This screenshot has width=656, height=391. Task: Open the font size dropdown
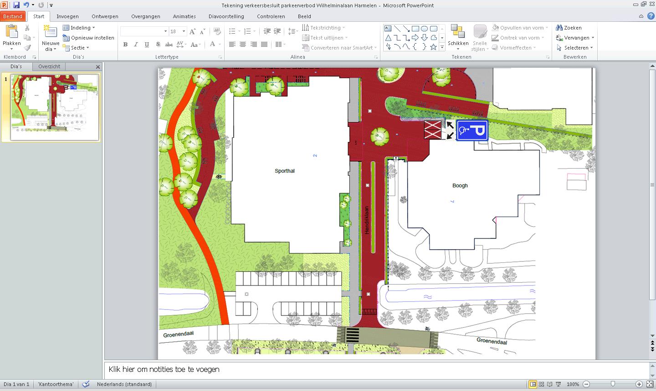pos(184,31)
